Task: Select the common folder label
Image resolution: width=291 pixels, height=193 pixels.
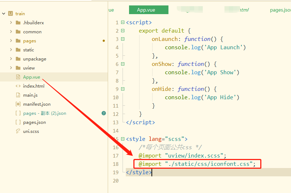Action: click(x=32, y=32)
